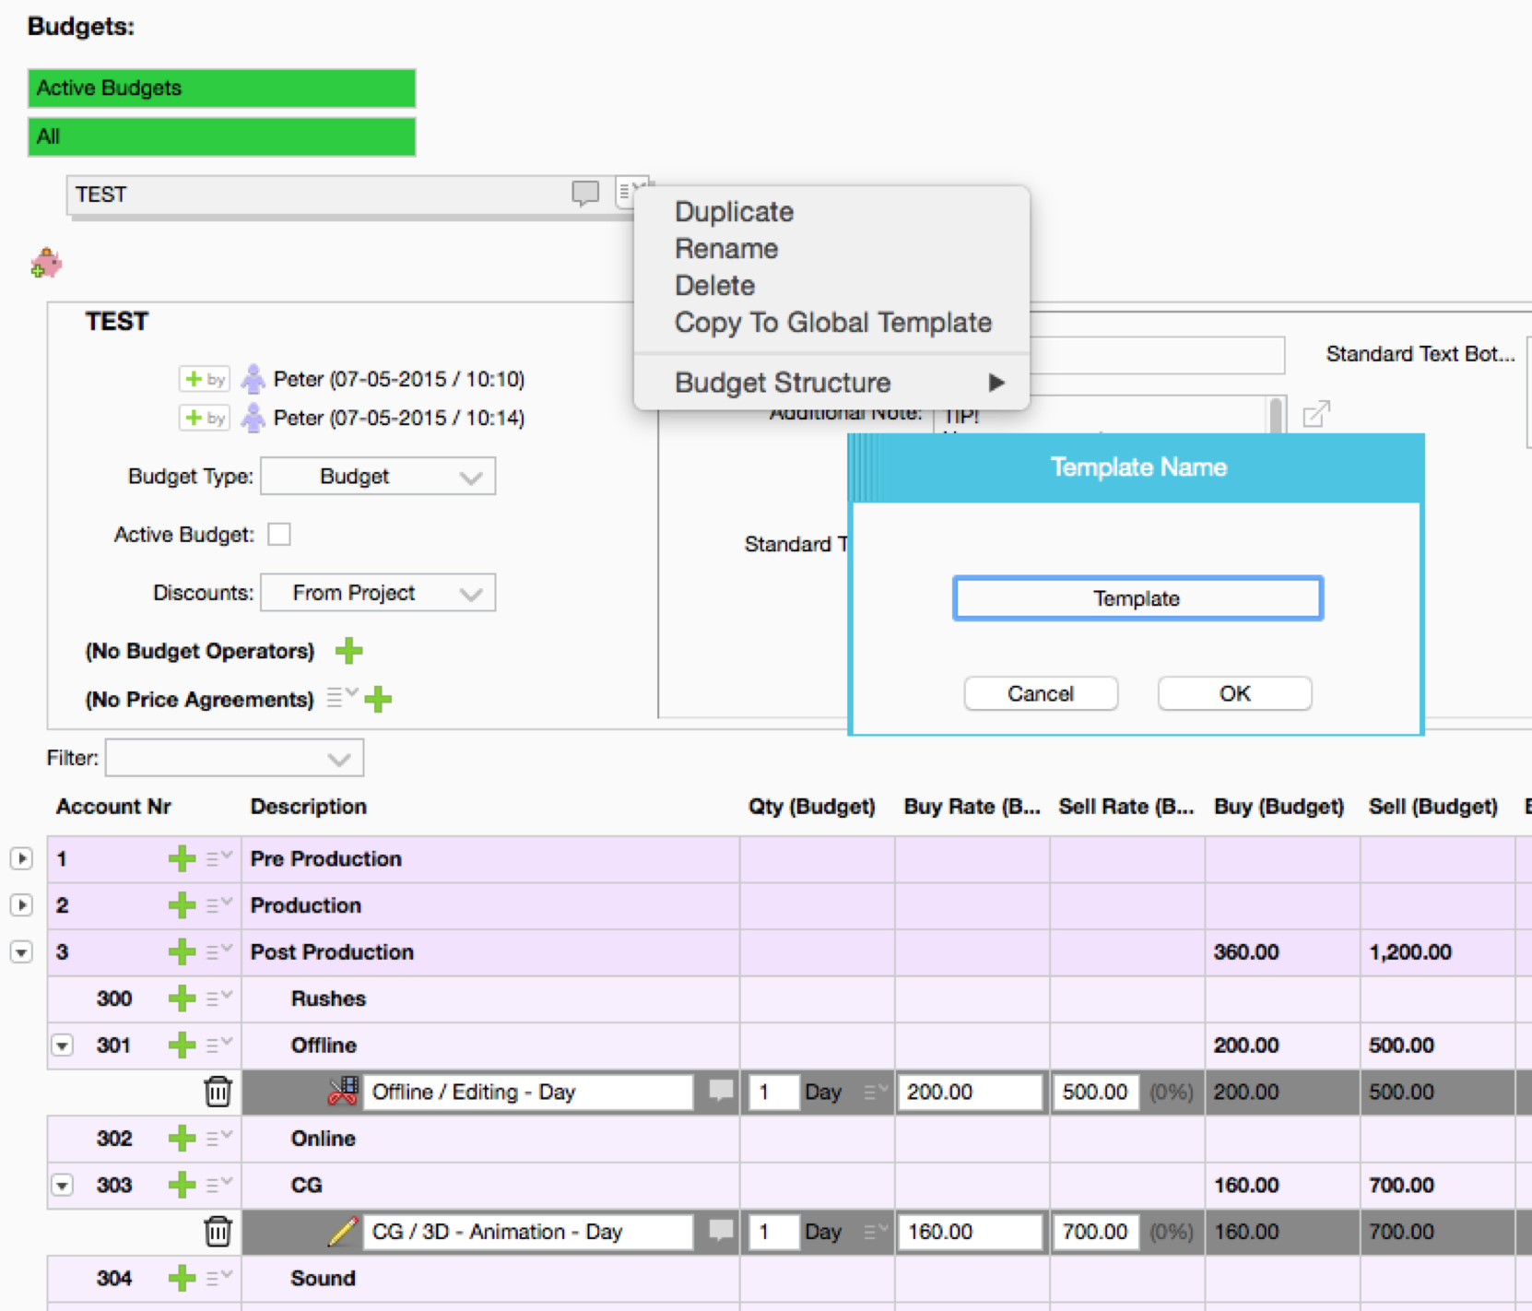Image resolution: width=1532 pixels, height=1311 pixels.
Task: Open the Filter dropdown
Action: pos(234,758)
